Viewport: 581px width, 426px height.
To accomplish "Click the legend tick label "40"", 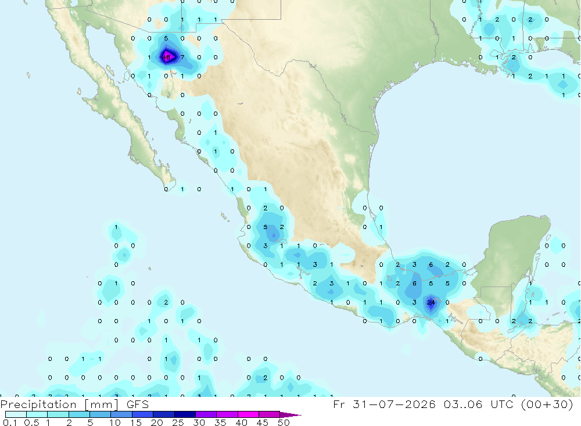I will pos(242,423).
